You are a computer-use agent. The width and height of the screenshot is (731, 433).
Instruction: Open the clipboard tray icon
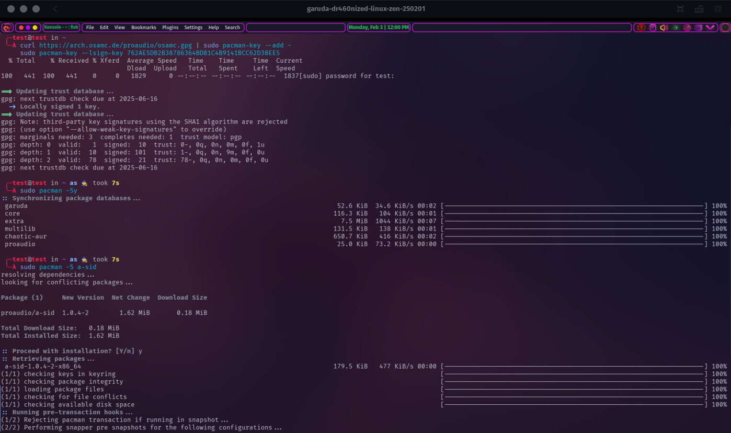pos(653,28)
